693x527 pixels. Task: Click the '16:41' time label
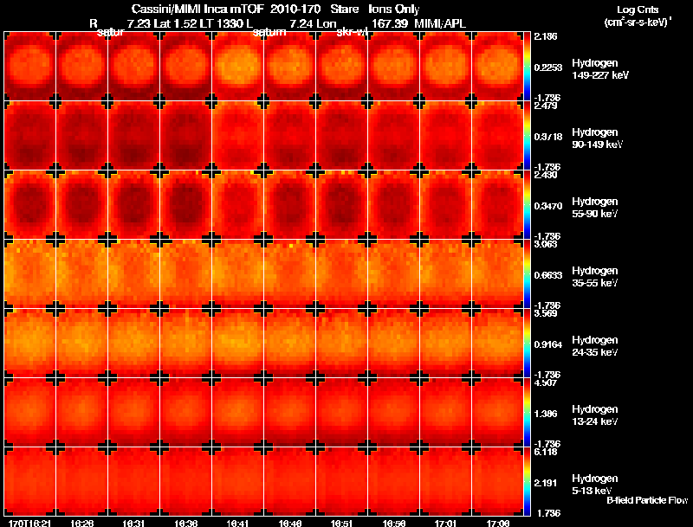tap(237, 523)
